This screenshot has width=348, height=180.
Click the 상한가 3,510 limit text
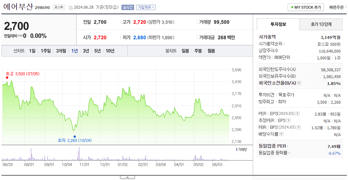point(161,22)
